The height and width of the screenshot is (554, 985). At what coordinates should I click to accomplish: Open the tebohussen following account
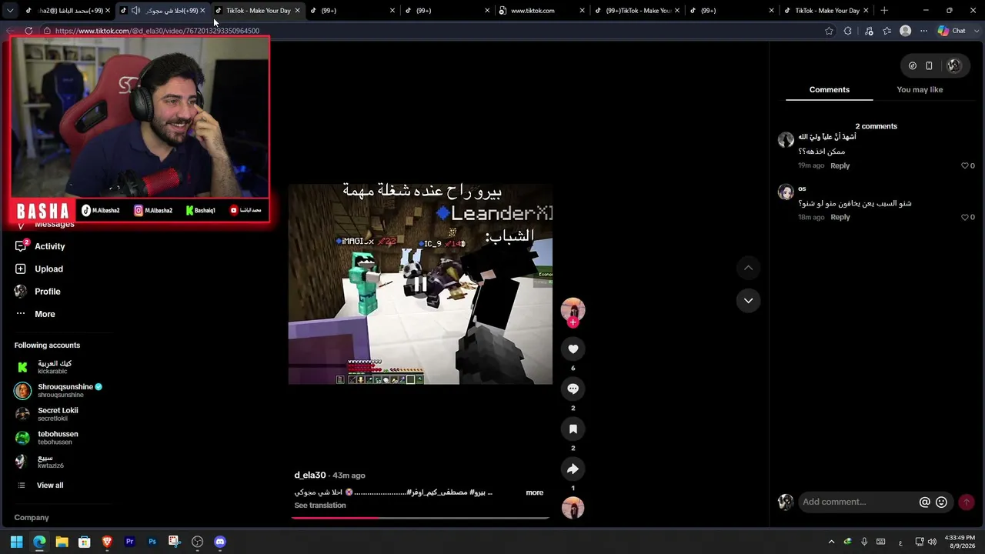tap(46, 438)
